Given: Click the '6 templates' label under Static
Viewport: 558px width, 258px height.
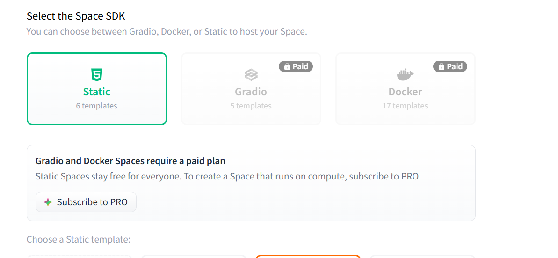Looking at the screenshot, I should click(96, 106).
